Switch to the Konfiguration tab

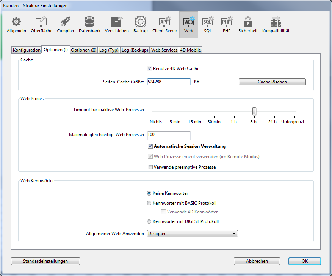[27, 50]
